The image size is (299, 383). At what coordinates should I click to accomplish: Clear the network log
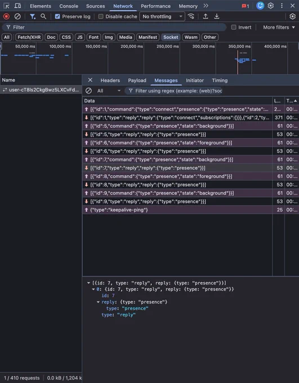pos(17,16)
